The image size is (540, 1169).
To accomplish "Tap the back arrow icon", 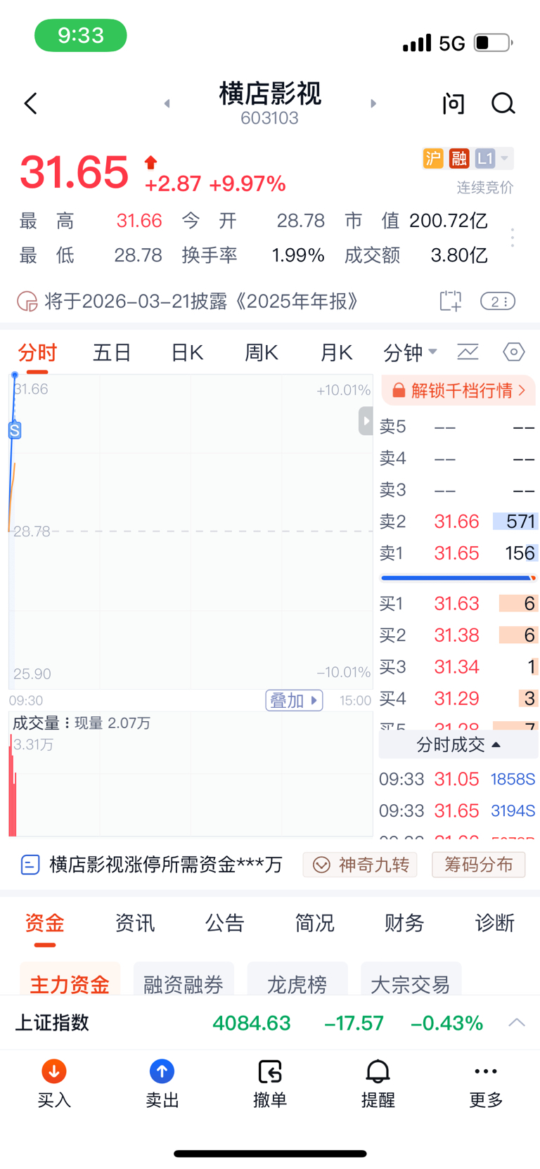I will tap(30, 104).
